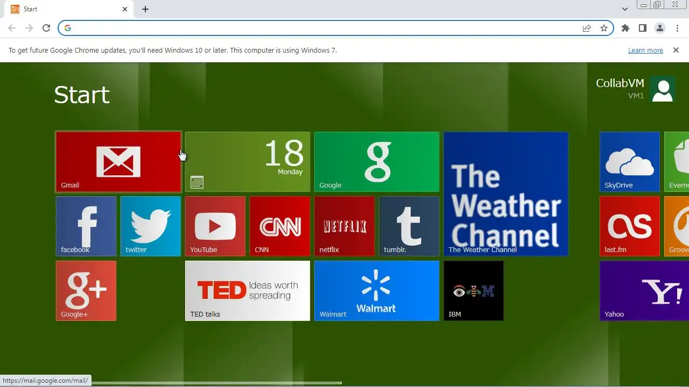Bookmark this page with the star icon
The image size is (689, 387).
(604, 28)
